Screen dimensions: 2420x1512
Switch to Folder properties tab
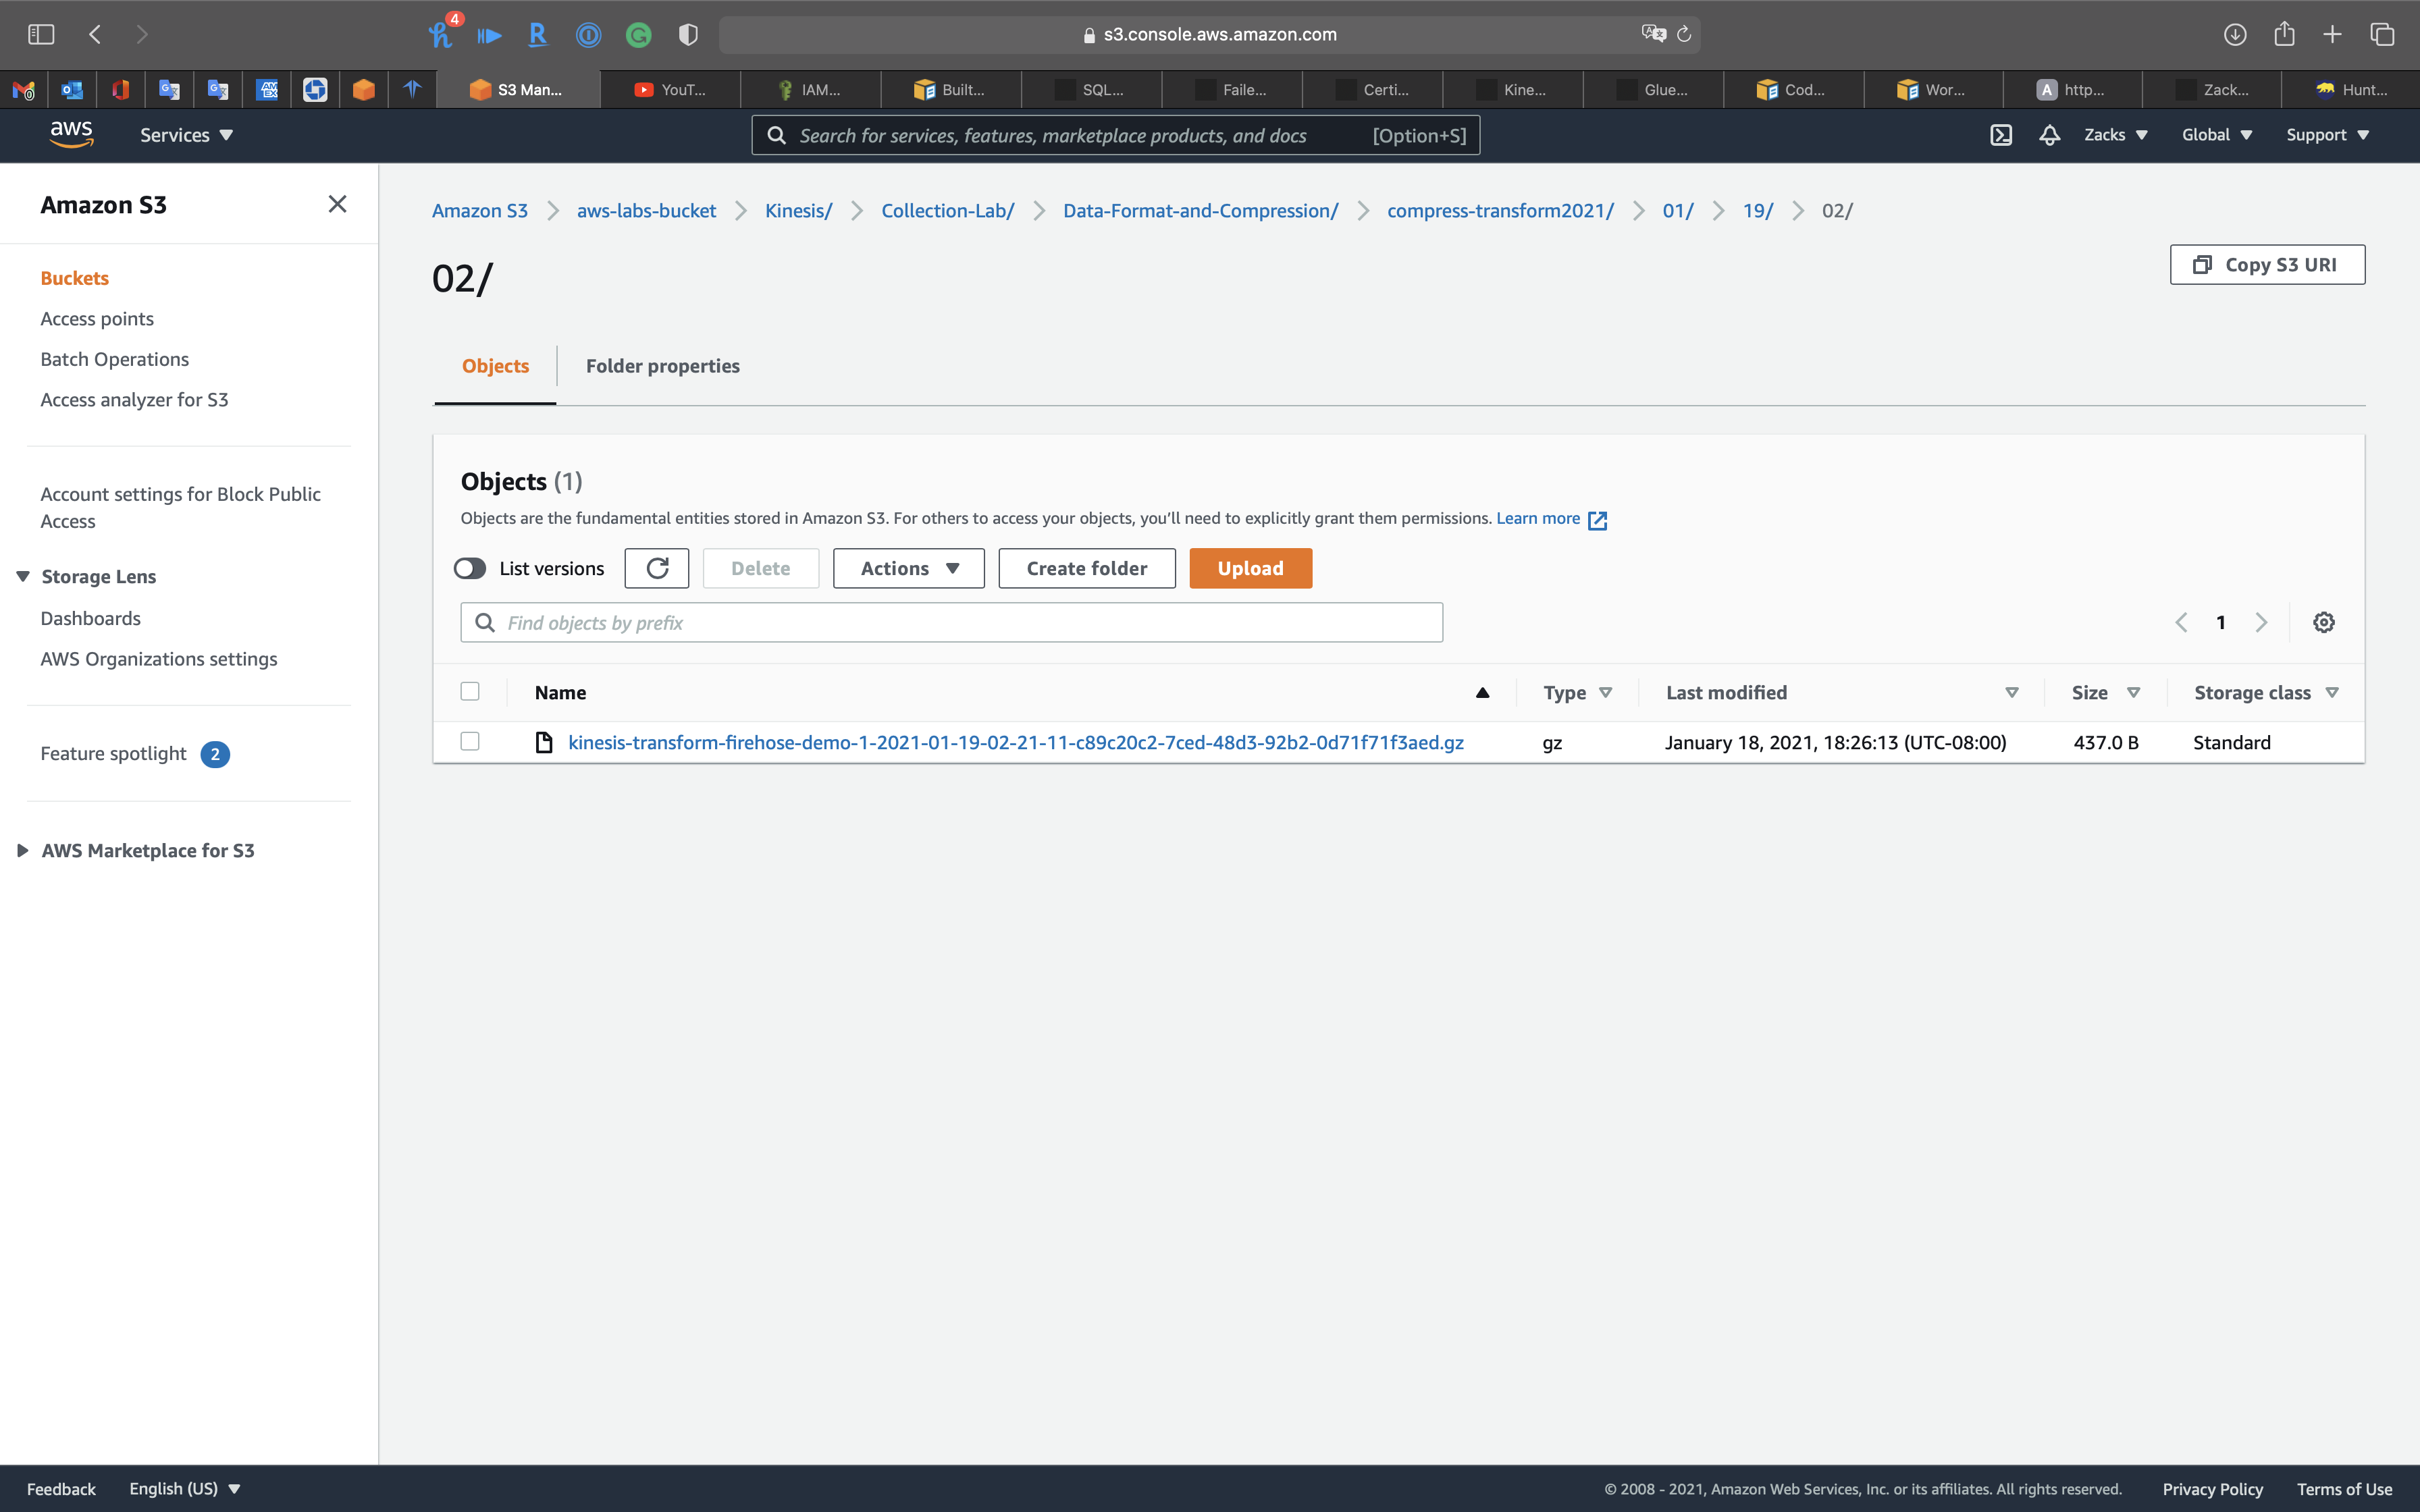point(662,366)
